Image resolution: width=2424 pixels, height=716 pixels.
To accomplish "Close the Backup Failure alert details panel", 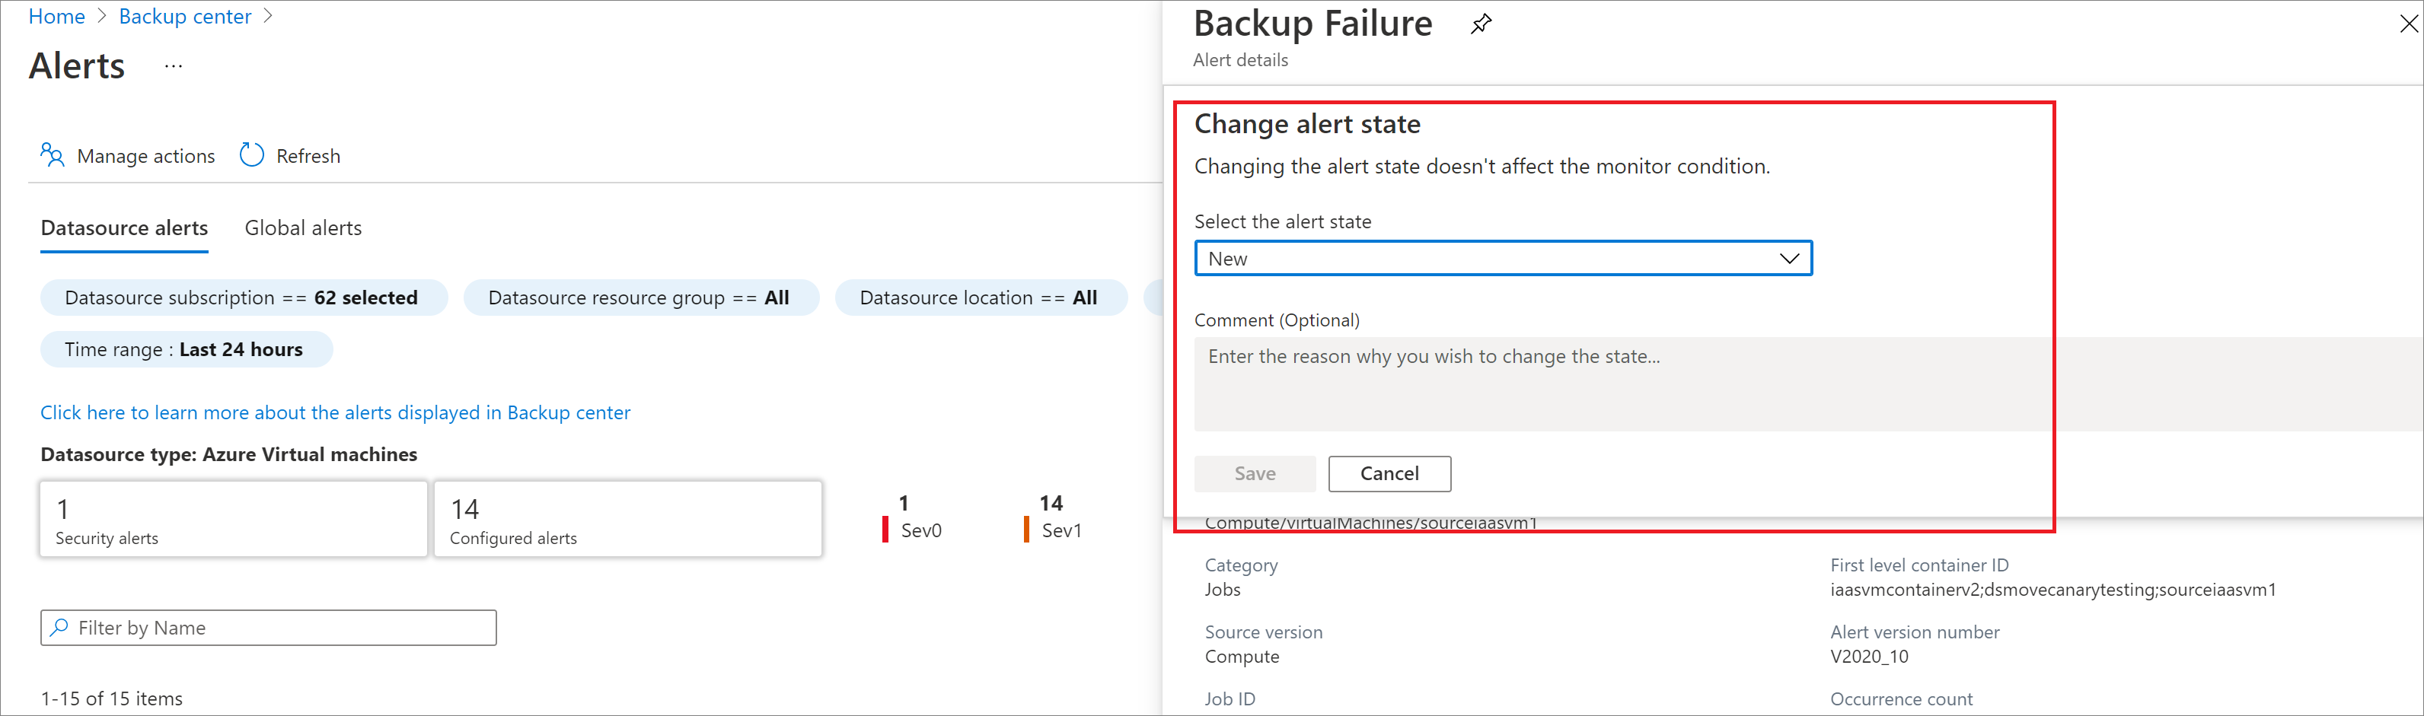I will [x=2408, y=24].
